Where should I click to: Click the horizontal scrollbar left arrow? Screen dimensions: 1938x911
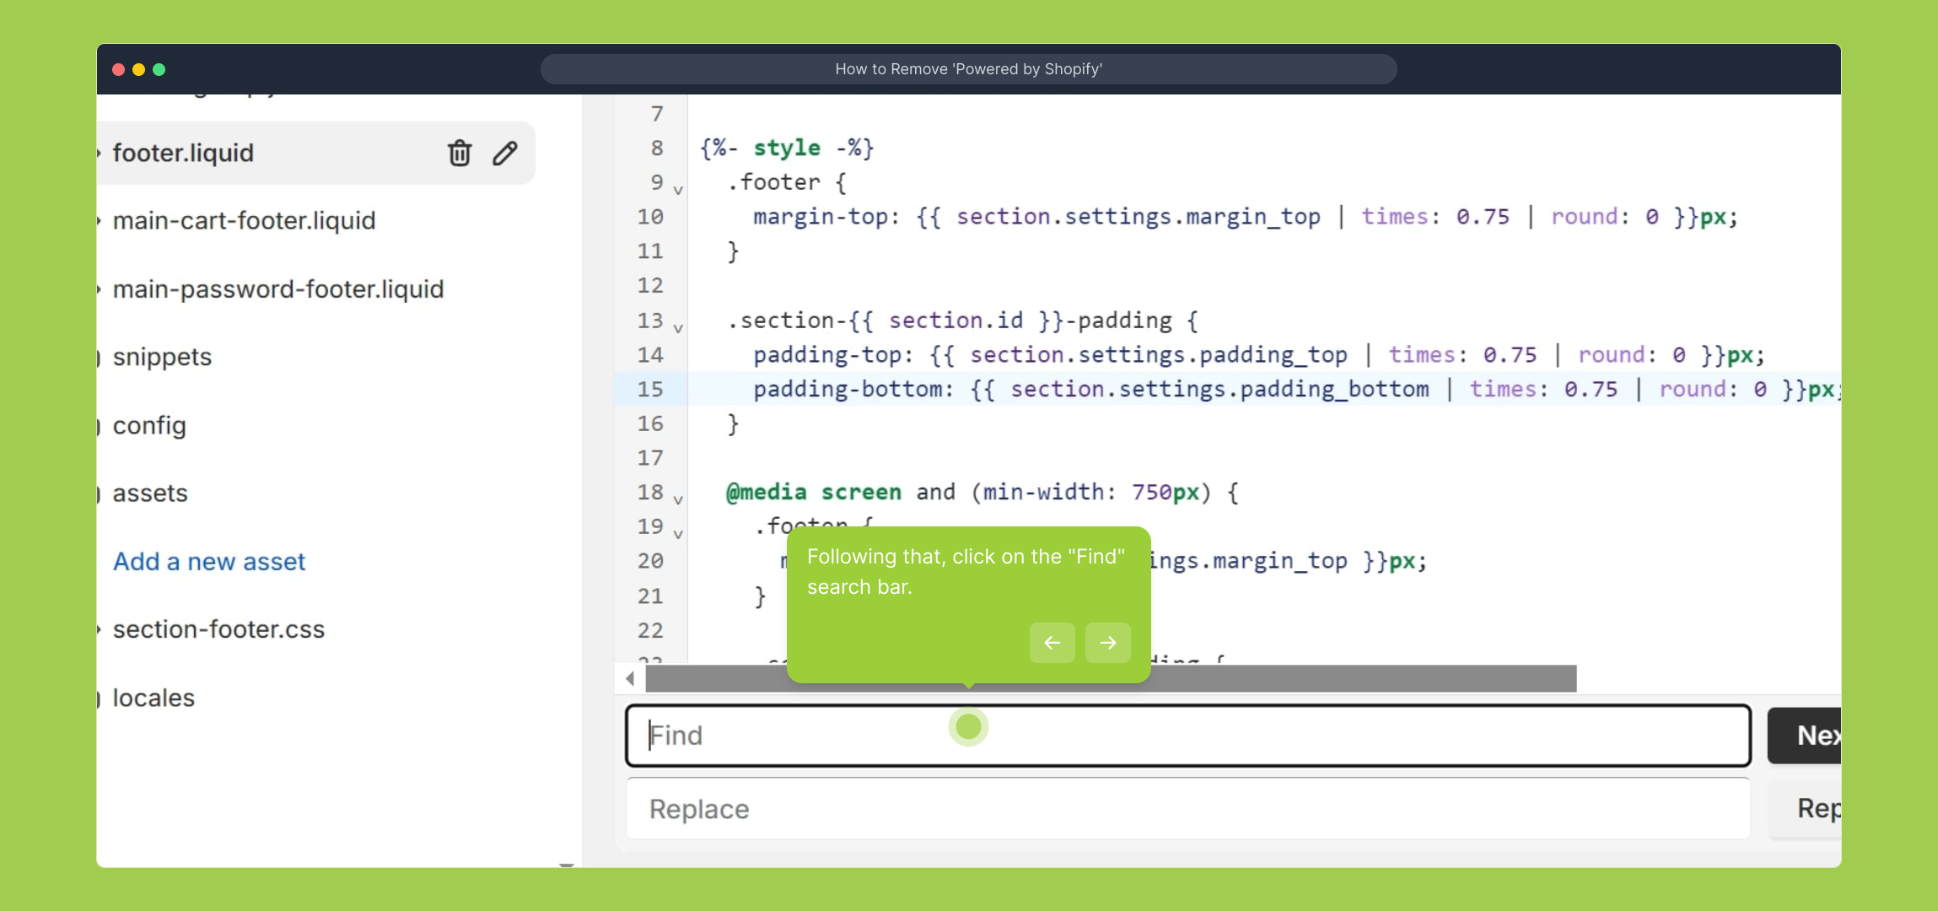(x=630, y=678)
